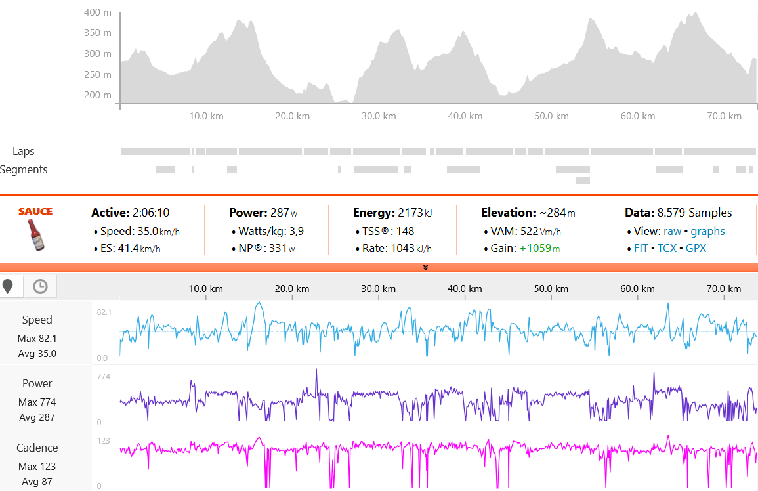Select the Speed stream label
Viewport: 758px width, 491px height.
pyautogui.click(x=37, y=320)
